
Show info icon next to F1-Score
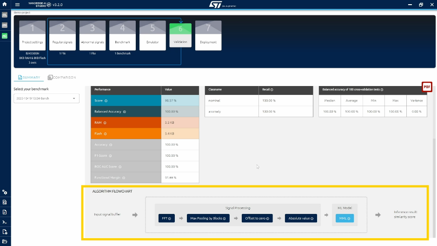tap(110, 156)
